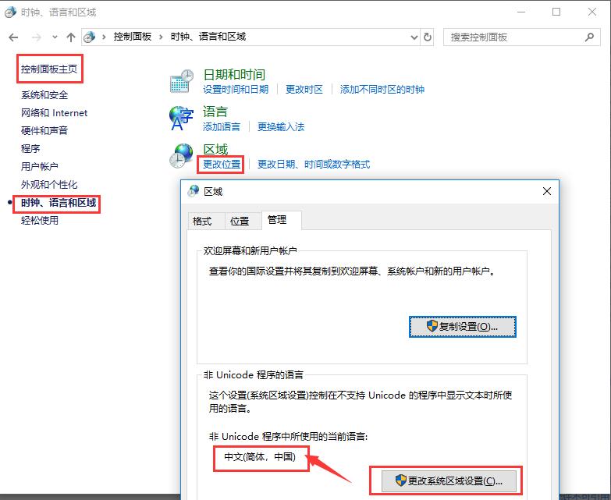This screenshot has width=611, height=500.
Task: Open 硬件和声音 category
Action: [x=44, y=130]
